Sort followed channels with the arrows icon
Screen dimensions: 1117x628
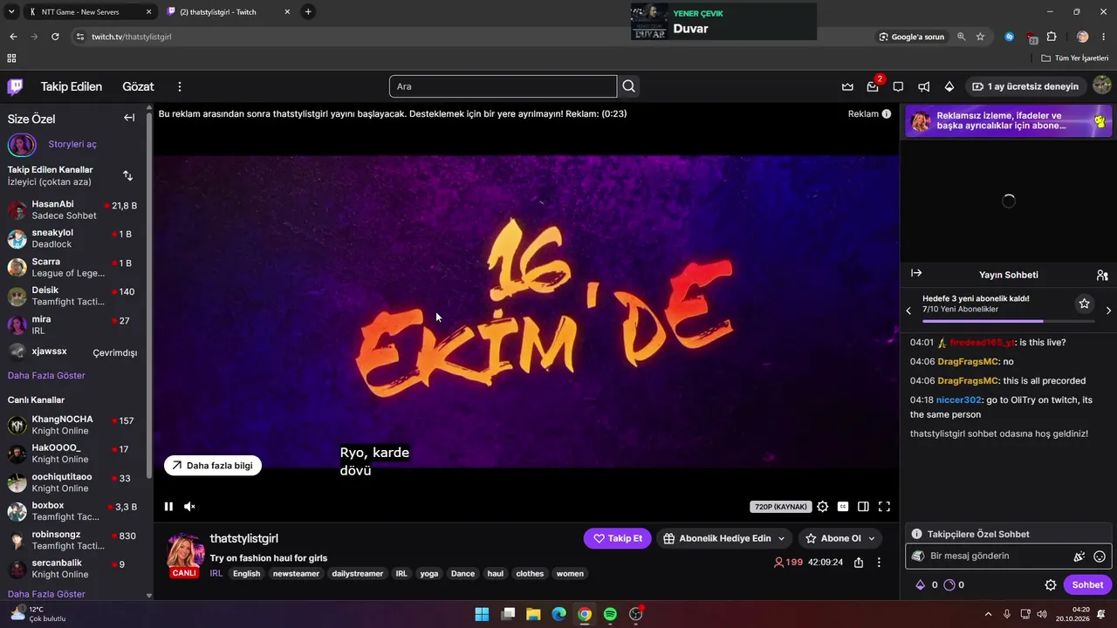[x=127, y=175]
